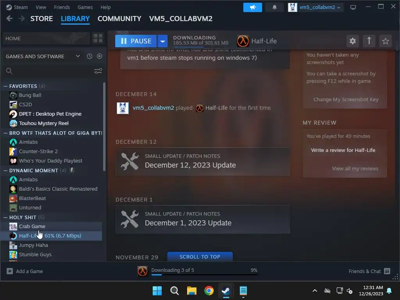Select Who's Your Daddy Playtest
Screen dimensions: 400x300
(50, 161)
